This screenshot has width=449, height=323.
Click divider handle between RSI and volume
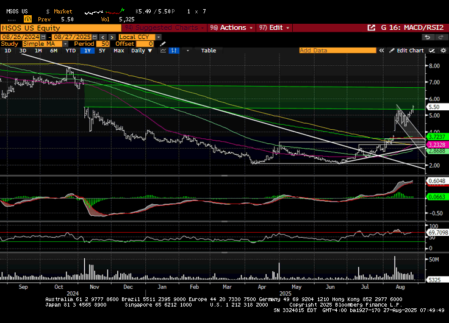tap(224, 253)
